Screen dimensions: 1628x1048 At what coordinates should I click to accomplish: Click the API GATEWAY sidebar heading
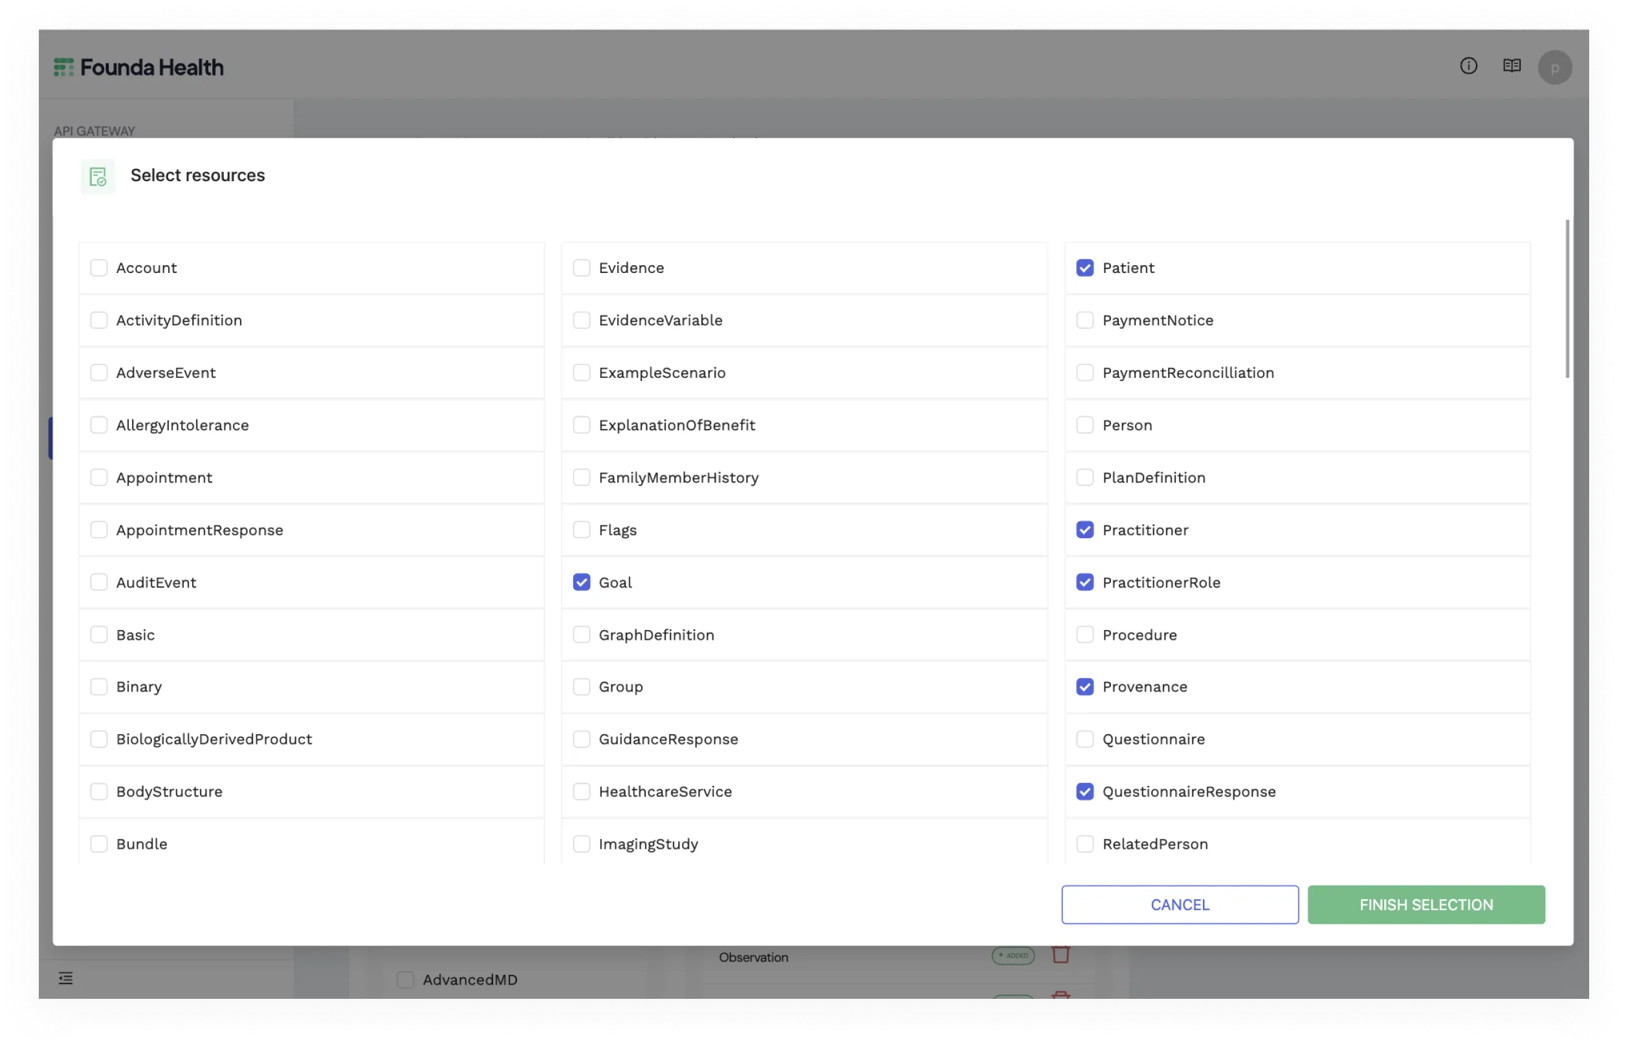[x=94, y=131]
